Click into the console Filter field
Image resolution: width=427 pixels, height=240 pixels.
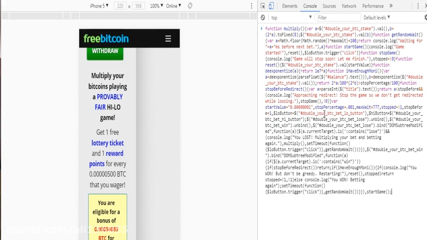(x=338, y=18)
